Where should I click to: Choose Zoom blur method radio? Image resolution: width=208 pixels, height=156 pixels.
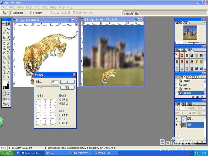click(60, 103)
